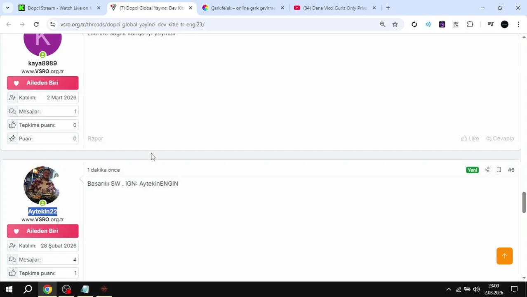Click kaya8989's Tepkime puanı row
This screenshot has width=527, height=297.
click(x=43, y=125)
